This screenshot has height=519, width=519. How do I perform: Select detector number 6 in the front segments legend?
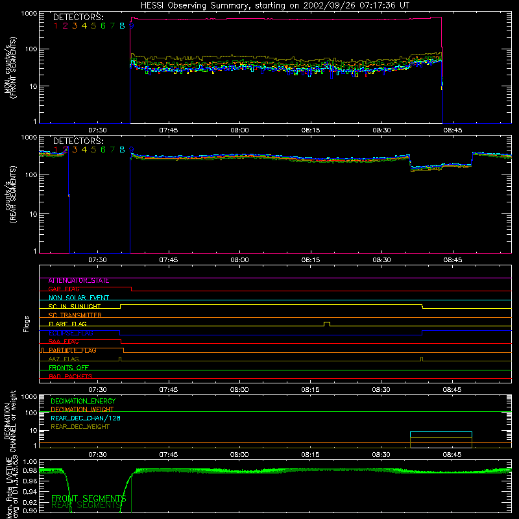point(103,26)
